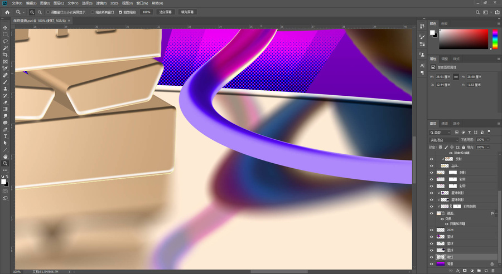502x274 pixels.
Task: Click the W width input field
Action: [x=443, y=77]
